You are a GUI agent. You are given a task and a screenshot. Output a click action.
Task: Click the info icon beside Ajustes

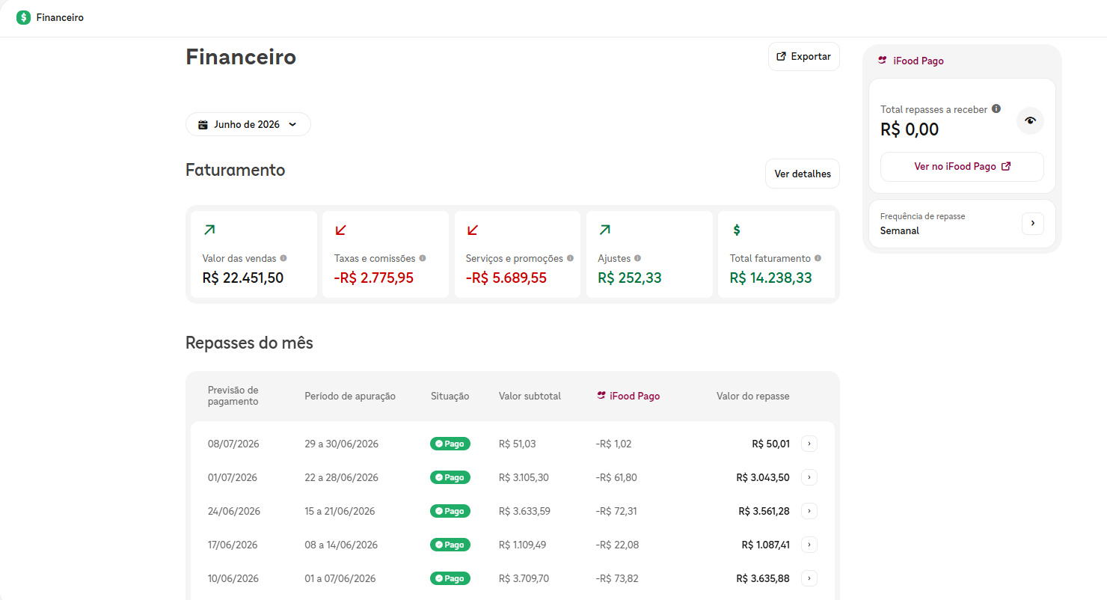click(x=637, y=258)
